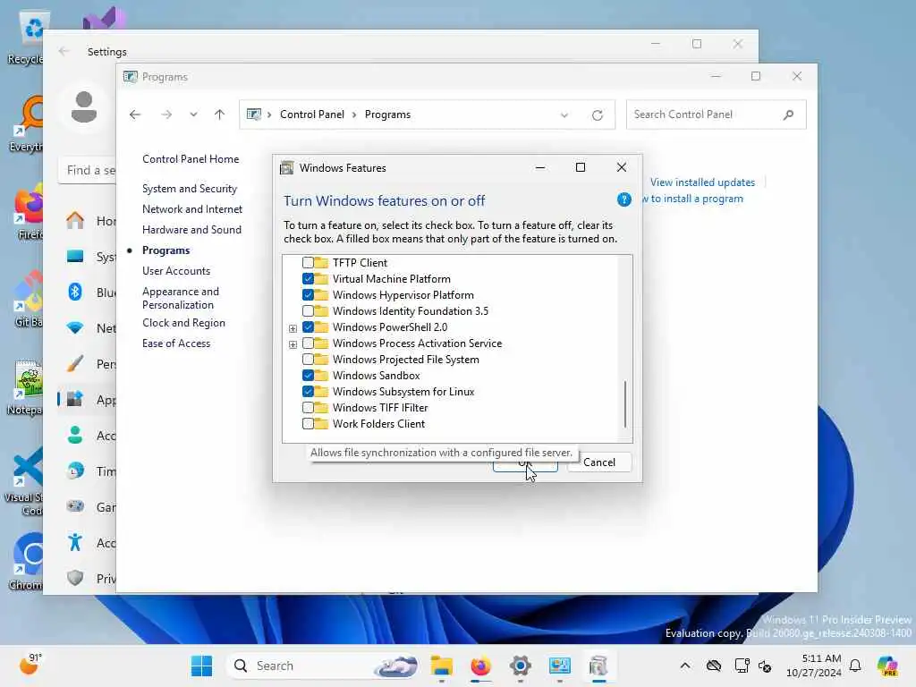Image resolution: width=916 pixels, height=687 pixels.
Task: Open the Copilot preview icon in the taskbar
Action: pos(886,666)
